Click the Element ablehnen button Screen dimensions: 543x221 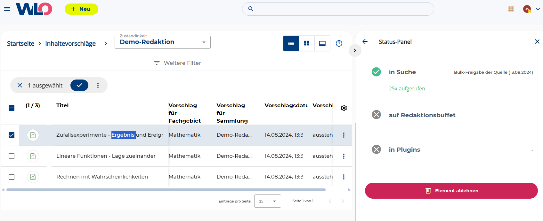[x=451, y=191]
